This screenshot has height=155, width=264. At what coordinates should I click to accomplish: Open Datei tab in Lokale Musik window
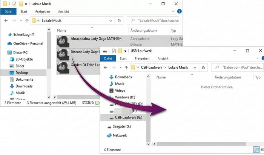pyautogui.click(x=8, y=12)
